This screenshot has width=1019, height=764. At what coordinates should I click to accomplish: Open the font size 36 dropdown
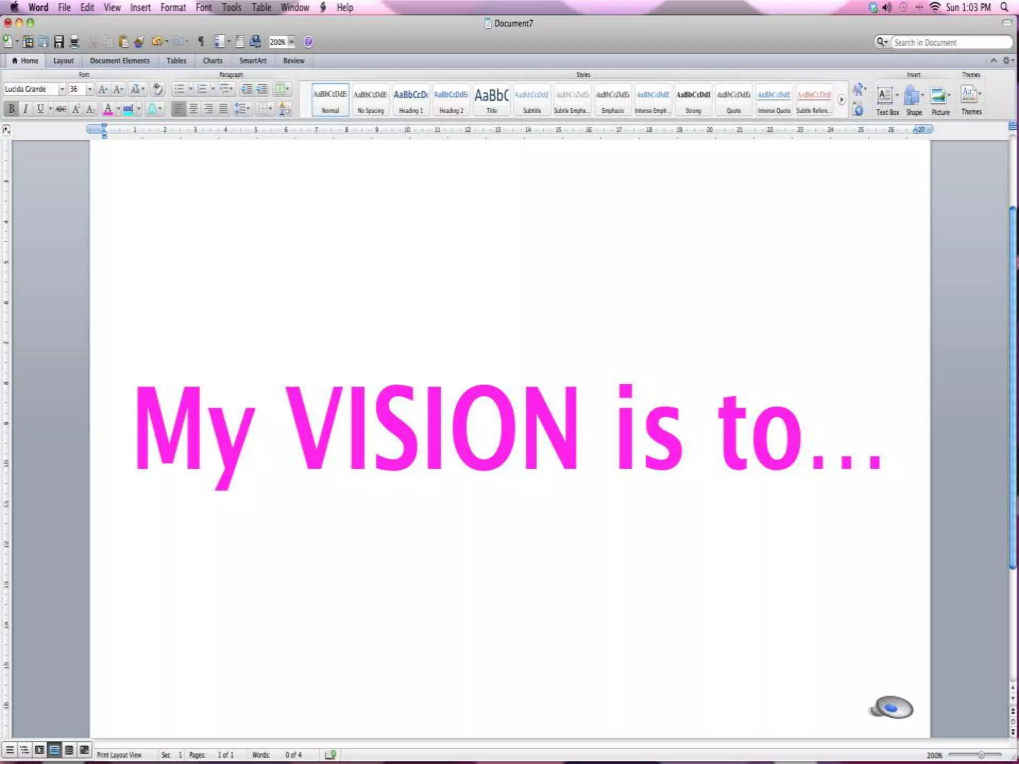90,89
